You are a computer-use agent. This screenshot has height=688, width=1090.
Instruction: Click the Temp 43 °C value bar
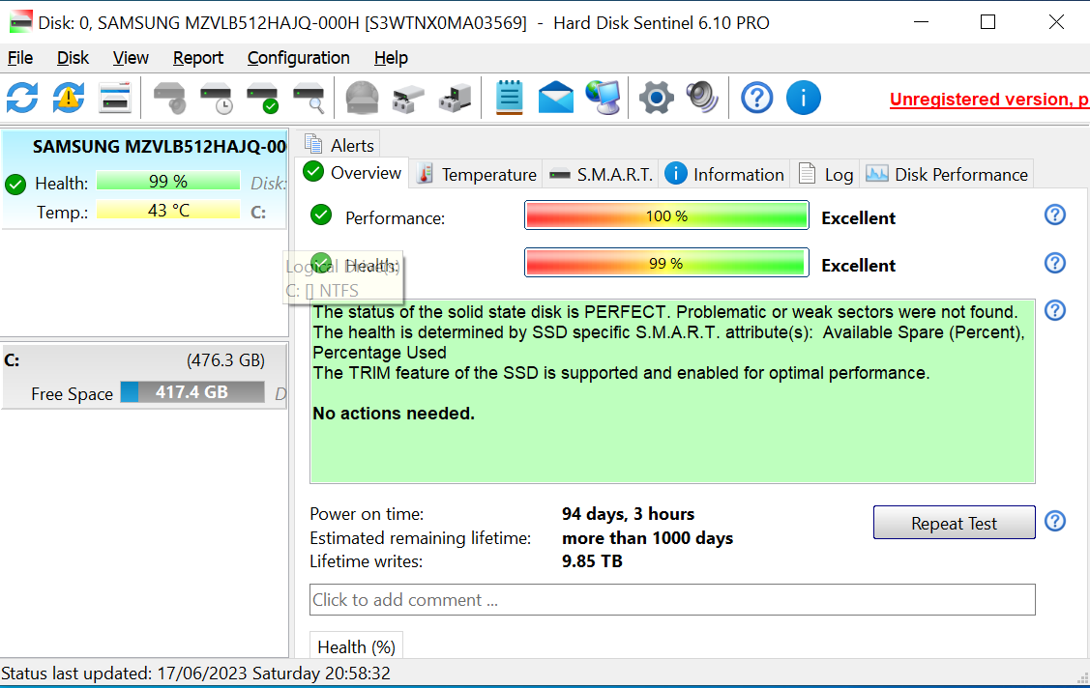(168, 210)
